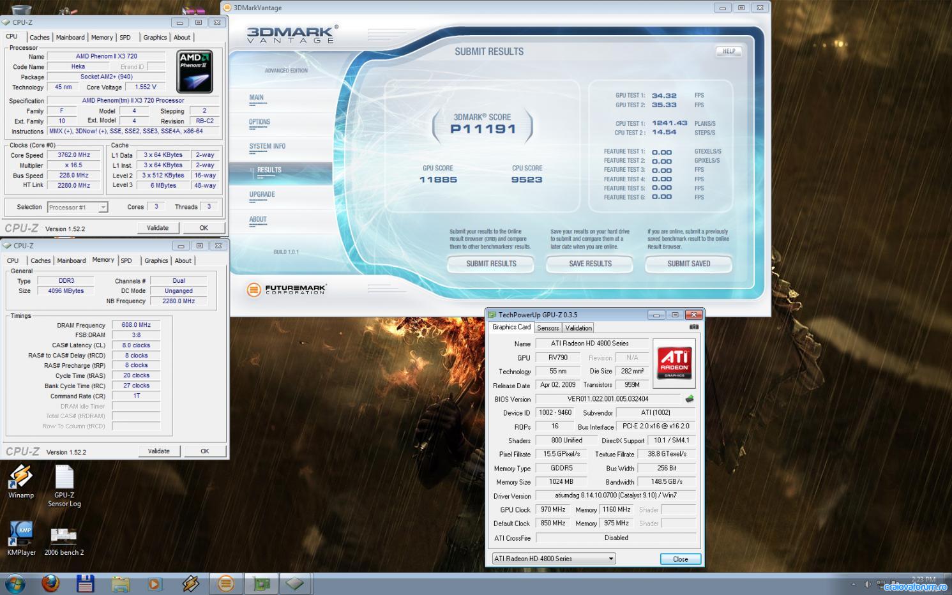The image size is (952, 595).
Task: Click the floppy disk icon in taskbar
Action: coord(85,584)
